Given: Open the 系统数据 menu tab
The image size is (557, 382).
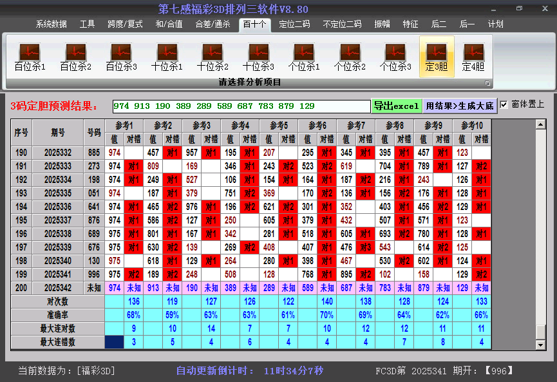Looking at the screenshot, I should [51, 24].
